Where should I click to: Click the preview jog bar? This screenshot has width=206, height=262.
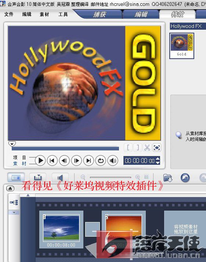(65, 149)
